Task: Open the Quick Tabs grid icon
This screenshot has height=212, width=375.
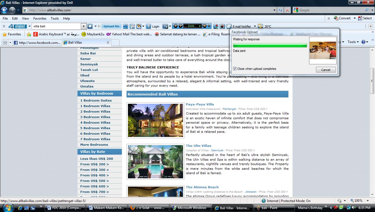Action: pos(5,43)
